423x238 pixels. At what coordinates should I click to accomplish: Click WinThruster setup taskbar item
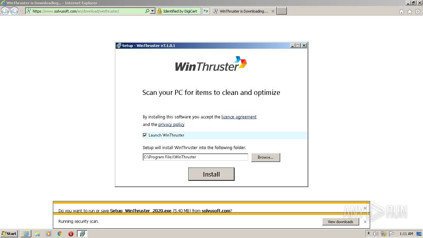pos(82,234)
